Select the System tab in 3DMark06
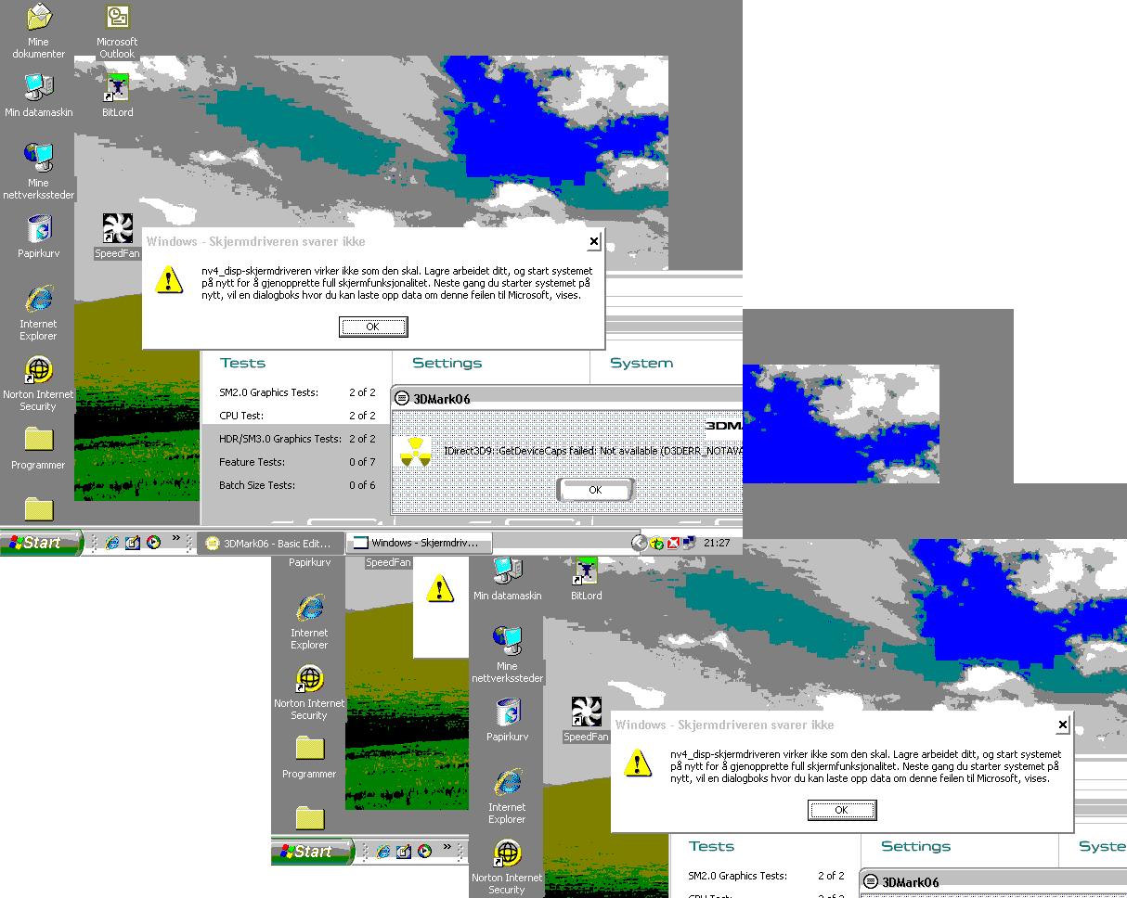1127x898 pixels. point(641,363)
